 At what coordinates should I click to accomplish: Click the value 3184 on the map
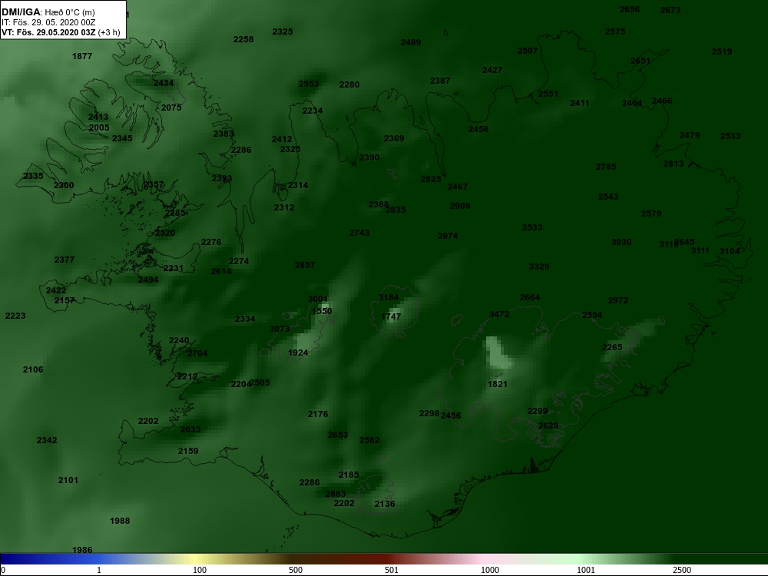point(389,298)
